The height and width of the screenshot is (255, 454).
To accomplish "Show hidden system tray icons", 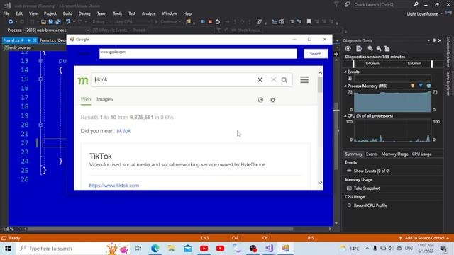I will tap(367, 249).
